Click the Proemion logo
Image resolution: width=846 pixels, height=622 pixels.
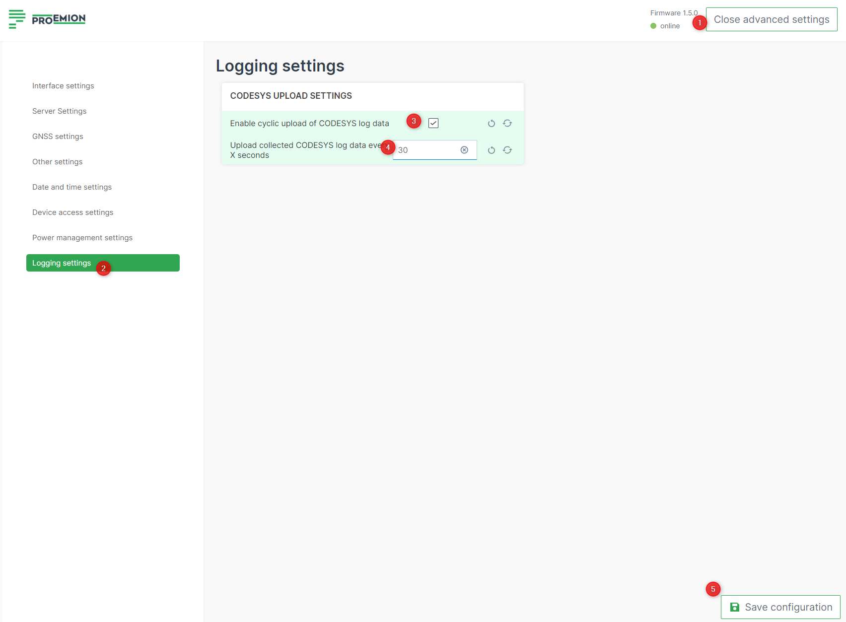click(x=47, y=19)
